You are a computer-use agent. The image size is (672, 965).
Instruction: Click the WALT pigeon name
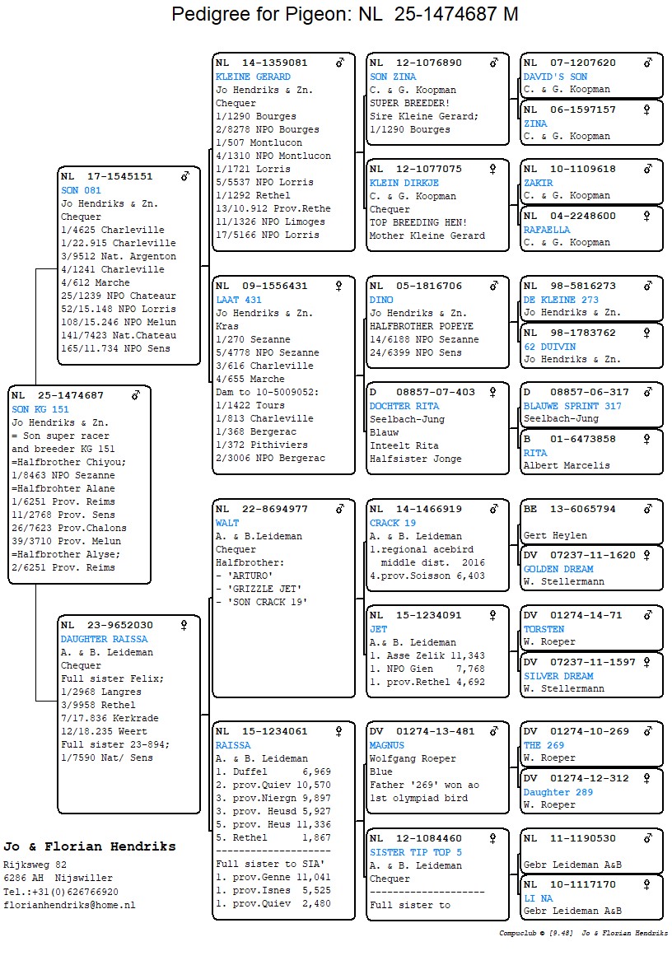pyautogui.click(x=227, y=523)
